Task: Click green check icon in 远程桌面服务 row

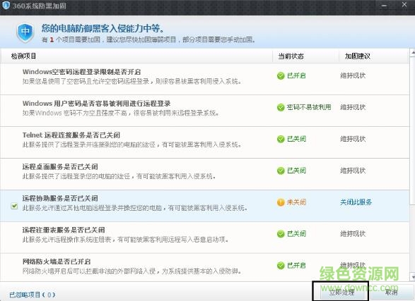Action: coord(281,171)
